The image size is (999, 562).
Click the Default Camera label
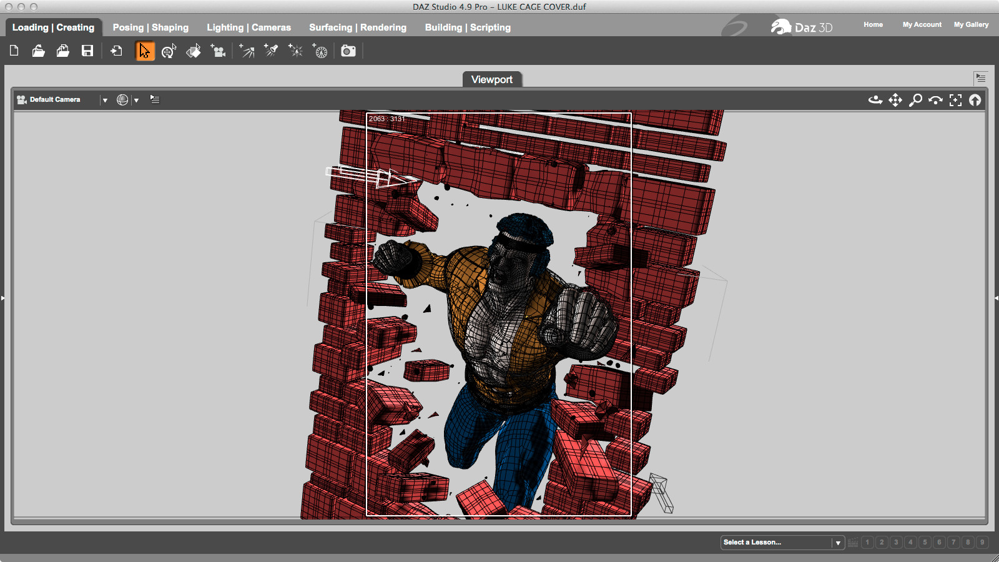coord(55,99)
